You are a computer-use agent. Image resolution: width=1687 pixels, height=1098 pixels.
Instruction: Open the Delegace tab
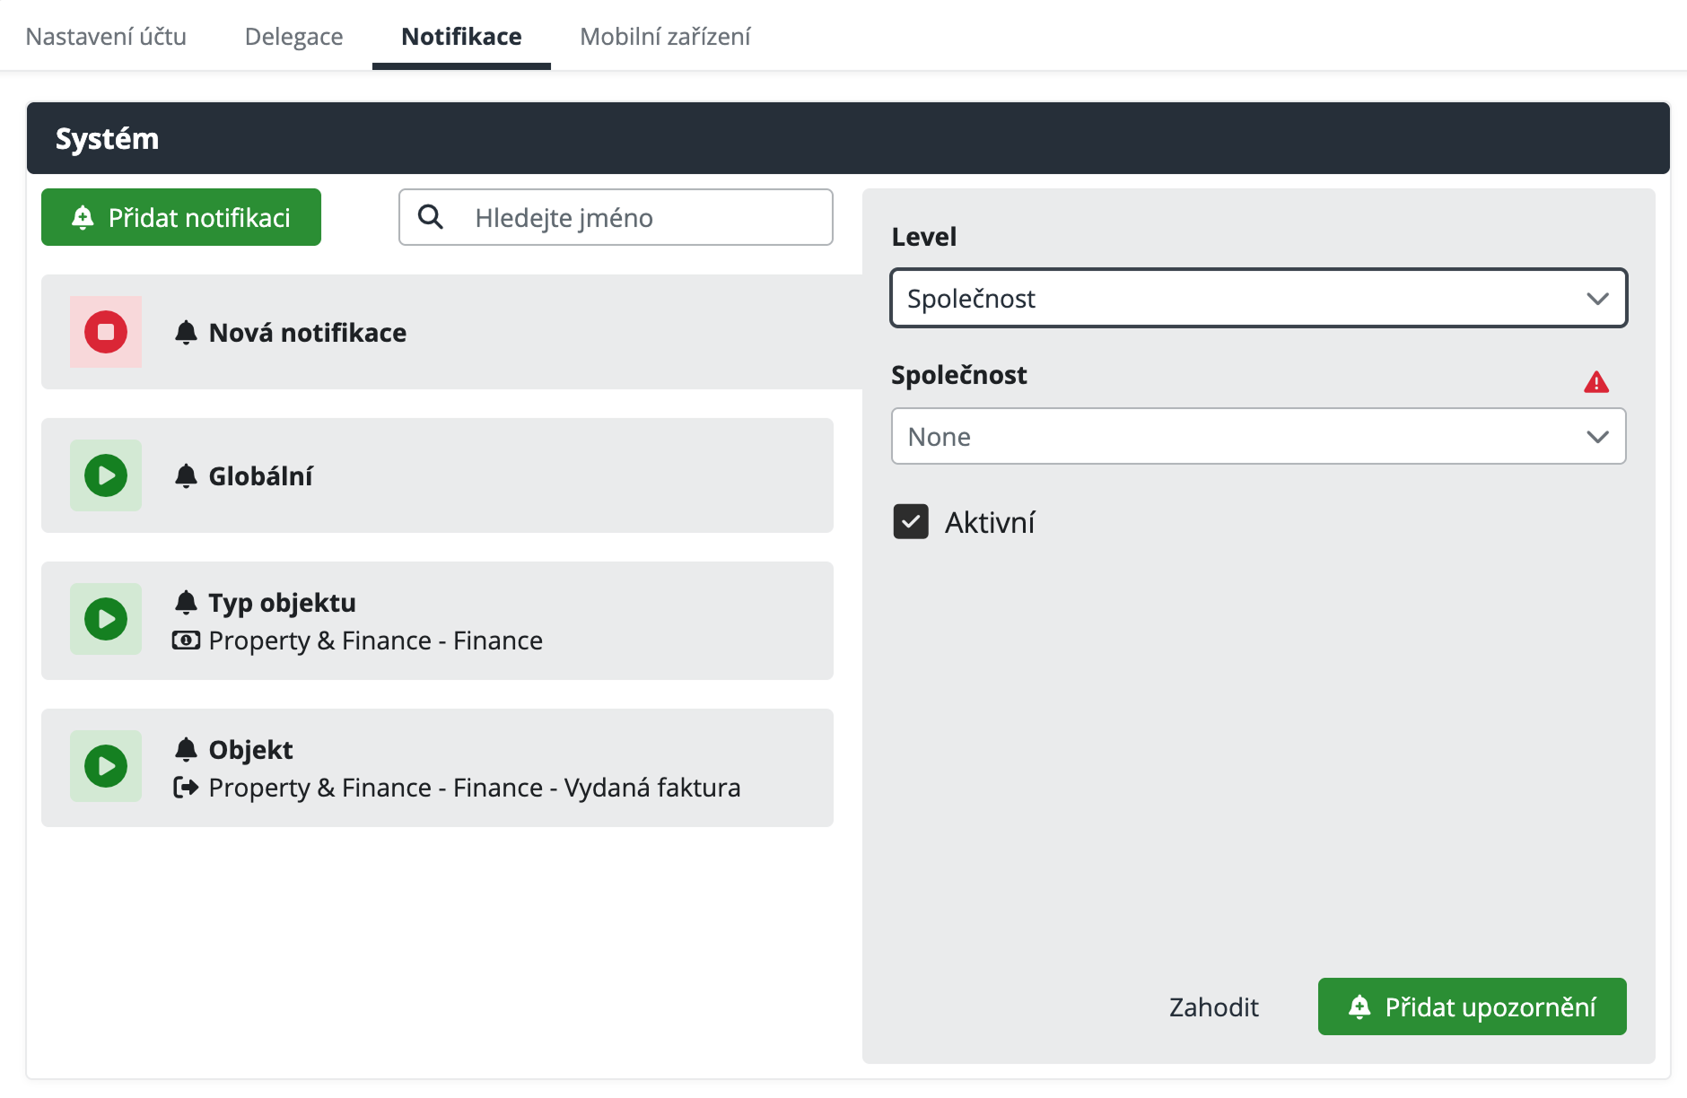(x=293, y=36)
